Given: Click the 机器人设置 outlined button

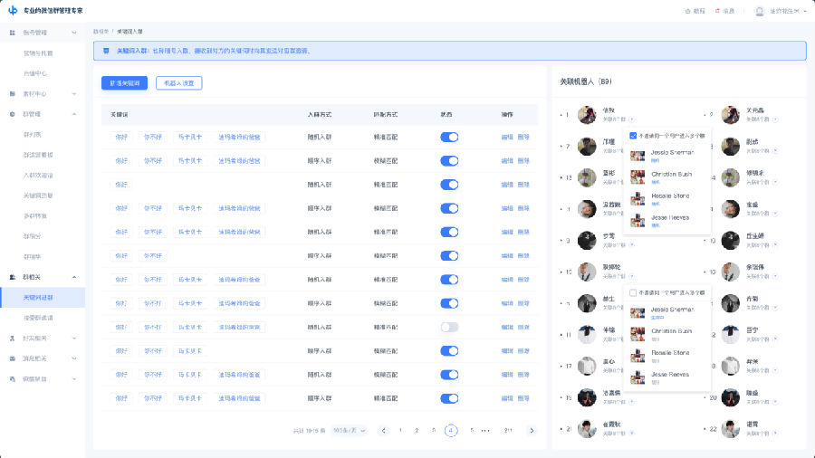Looking at the screenshot, I should [x=178, y=82].
